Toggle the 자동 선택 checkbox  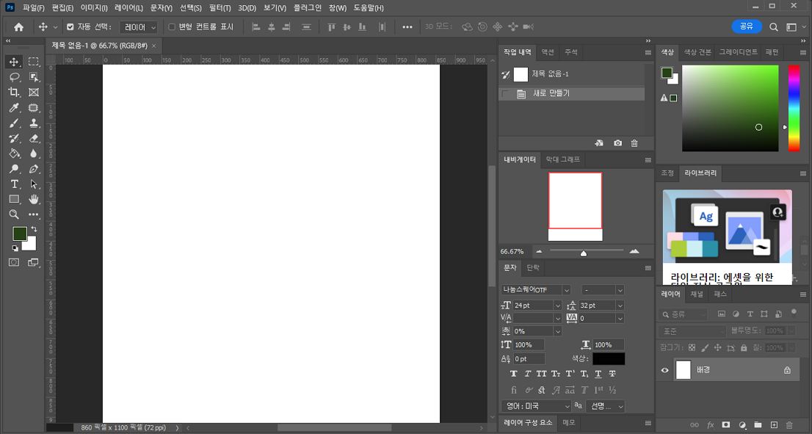(70, 27)
